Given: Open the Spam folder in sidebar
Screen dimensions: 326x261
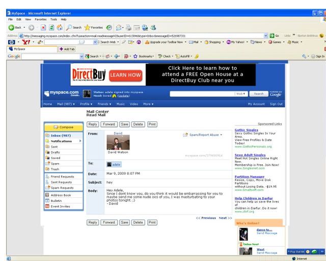Looking at the screenshot, I should click(x=64, y=164).
